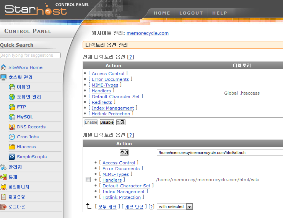Open global Hotlink Protection link

coord(111,114)
